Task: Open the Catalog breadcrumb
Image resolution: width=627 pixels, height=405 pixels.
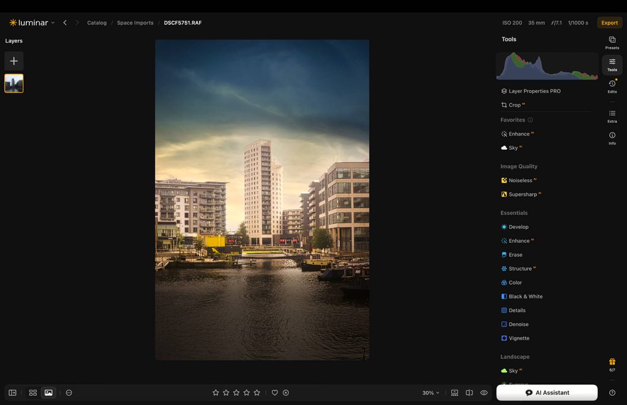Action: (97, 23)
